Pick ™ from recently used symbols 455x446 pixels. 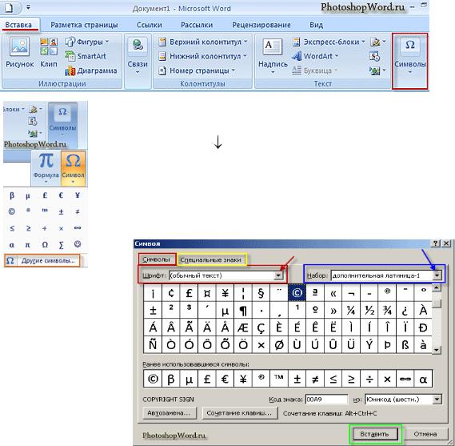click(x=279, y=379)
